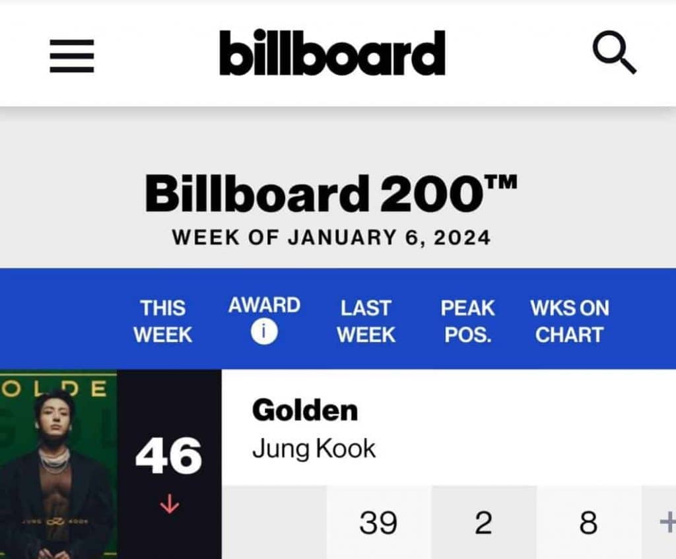
Task: Click the Billboard 200 chart title
Action: click(331, 195)
